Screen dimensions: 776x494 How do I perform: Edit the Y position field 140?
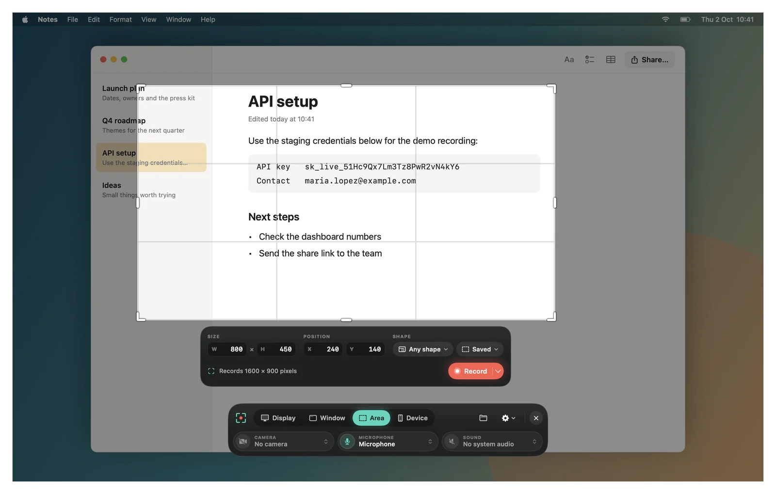click(x=366, y=349)
